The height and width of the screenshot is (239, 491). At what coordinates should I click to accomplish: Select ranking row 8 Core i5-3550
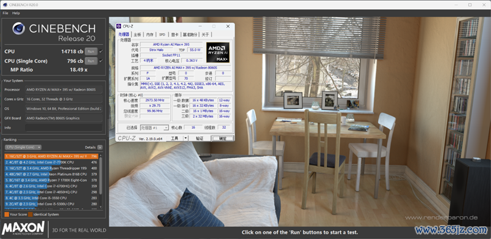tap(52, 198)
